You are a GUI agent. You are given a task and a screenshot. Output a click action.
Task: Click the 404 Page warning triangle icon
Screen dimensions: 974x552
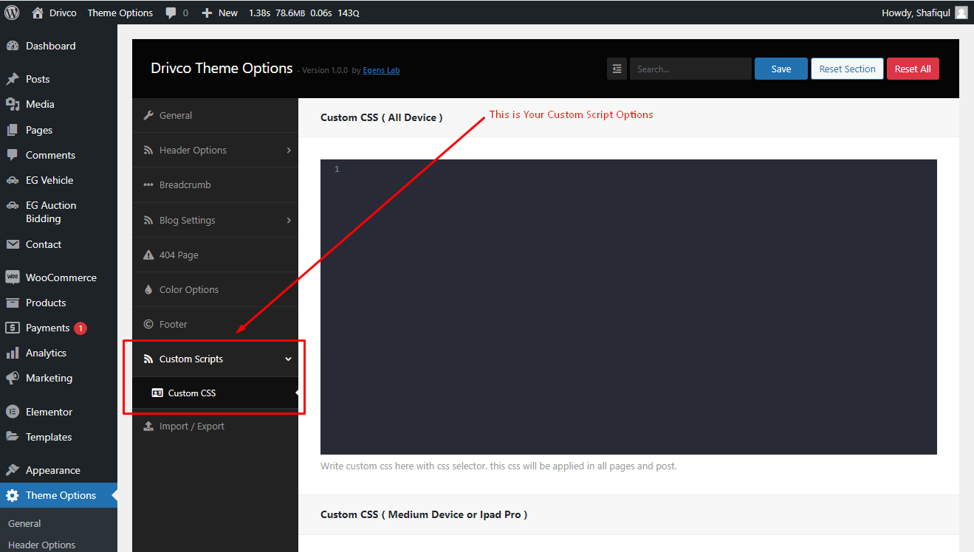(148, 255)
